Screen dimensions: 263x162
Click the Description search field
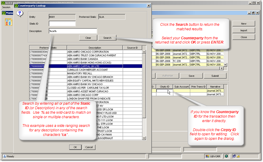73,31
